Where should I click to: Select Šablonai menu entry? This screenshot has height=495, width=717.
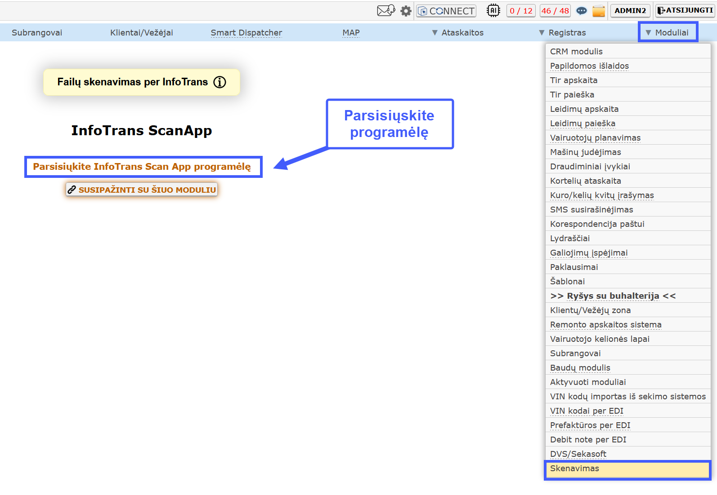tap(627, 281)
